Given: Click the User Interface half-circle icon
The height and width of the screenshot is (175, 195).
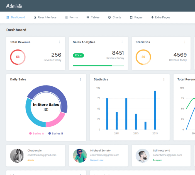Looking at the screenshot, I should [35, 17].
